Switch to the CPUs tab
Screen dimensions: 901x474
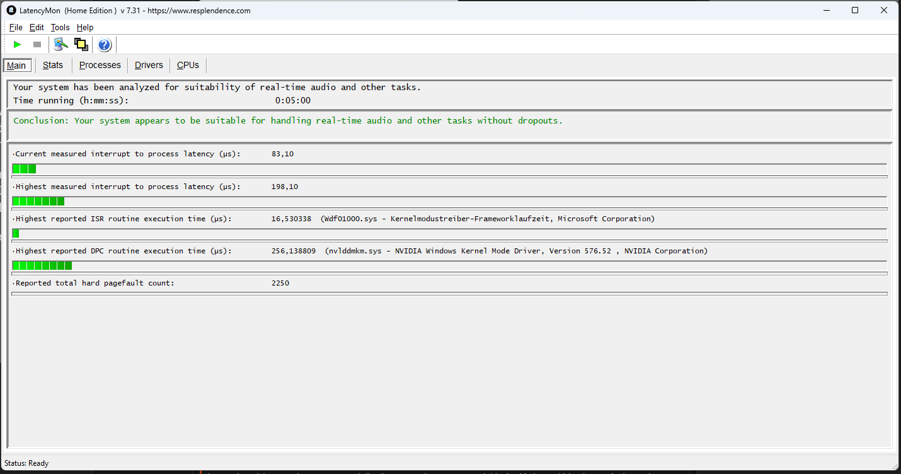188,65
